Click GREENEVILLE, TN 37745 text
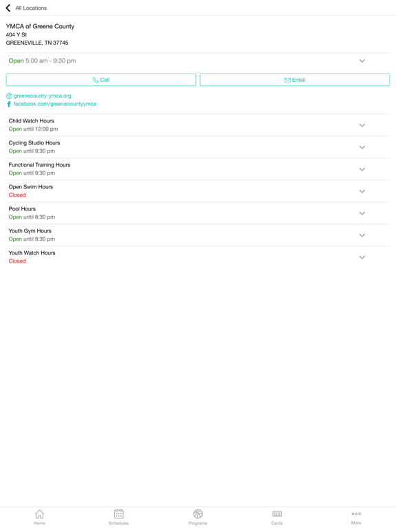This screenshot has width=396, height=528. click(x=37, y=43)
